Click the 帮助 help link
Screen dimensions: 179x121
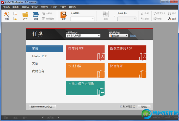pyautogui.click(x=133, y=36)
